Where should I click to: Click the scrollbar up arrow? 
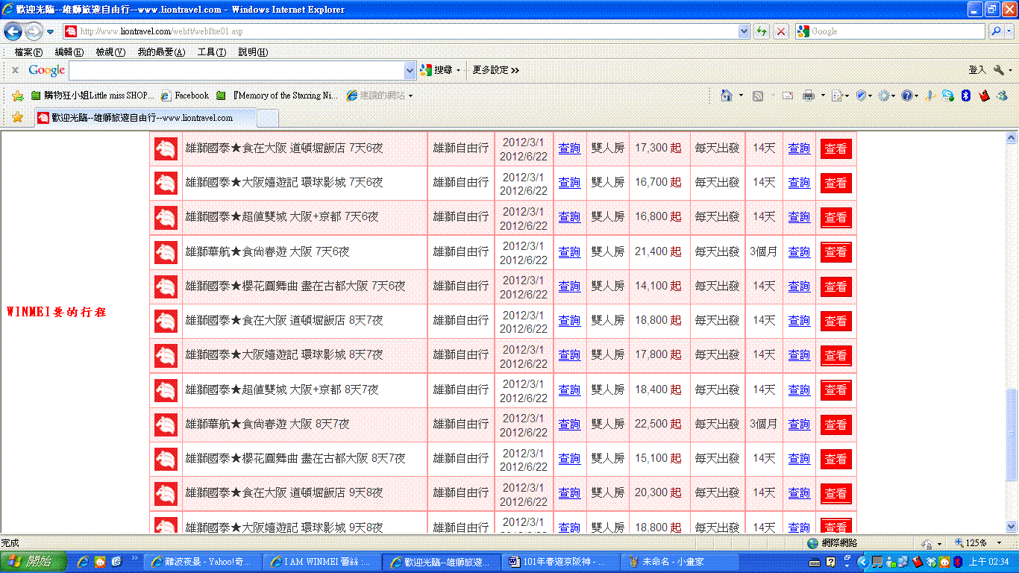click(1012, 138)
